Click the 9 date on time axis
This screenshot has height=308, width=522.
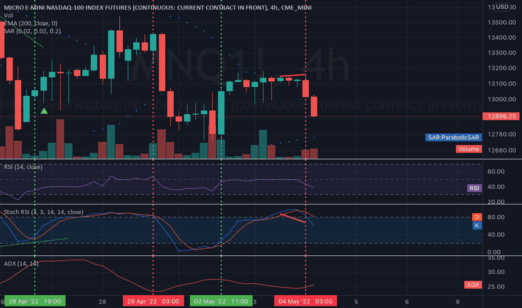tap(458, 302)
